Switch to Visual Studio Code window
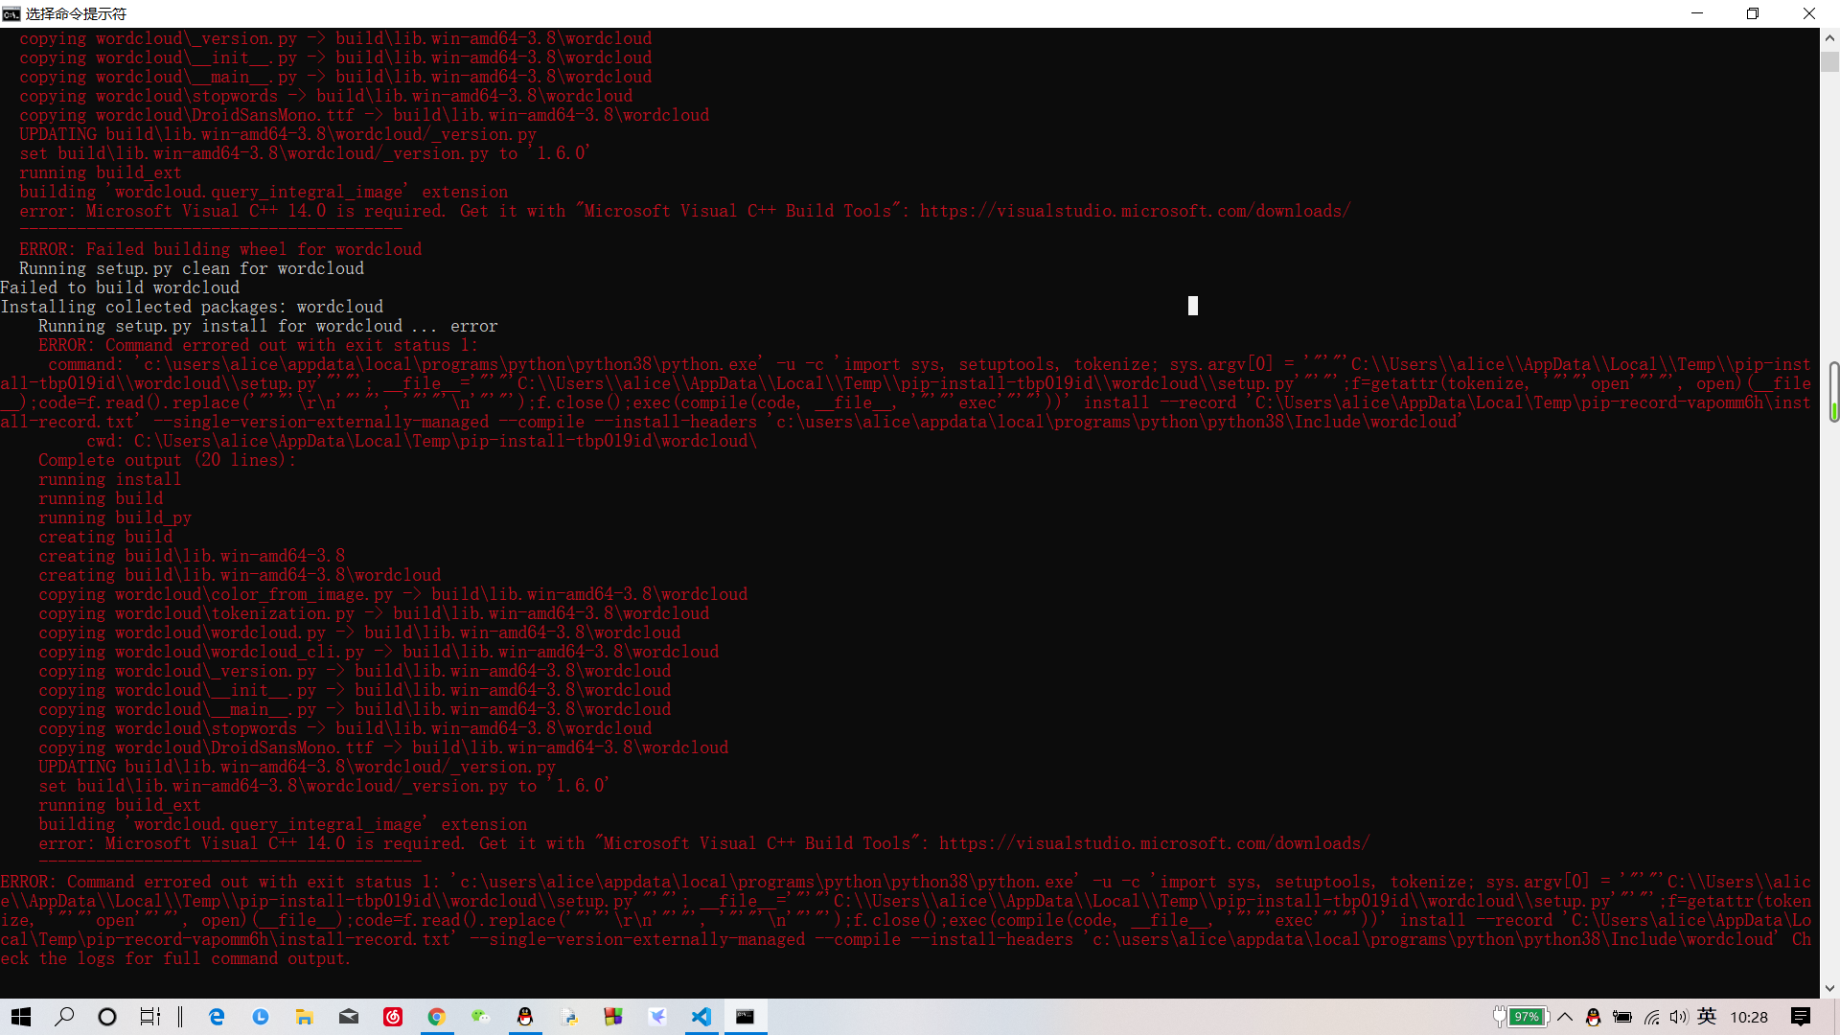 701,1017
